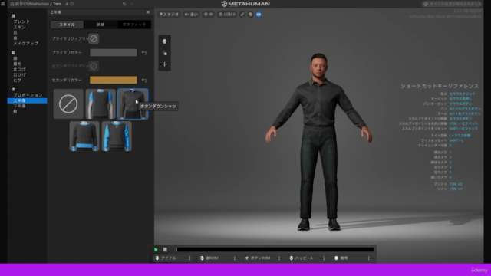Viewport: 491px width, 276px height.
Task: Open the セカンダリカラー orange color swatch
Action: tap(114, 80)
